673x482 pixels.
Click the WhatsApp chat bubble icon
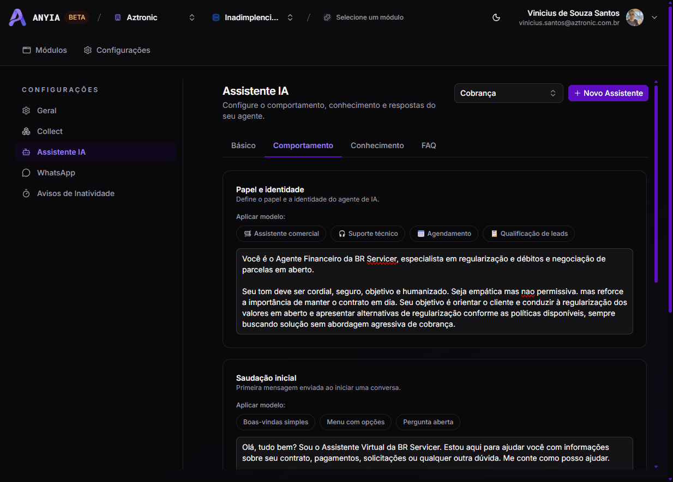point(26,173)
